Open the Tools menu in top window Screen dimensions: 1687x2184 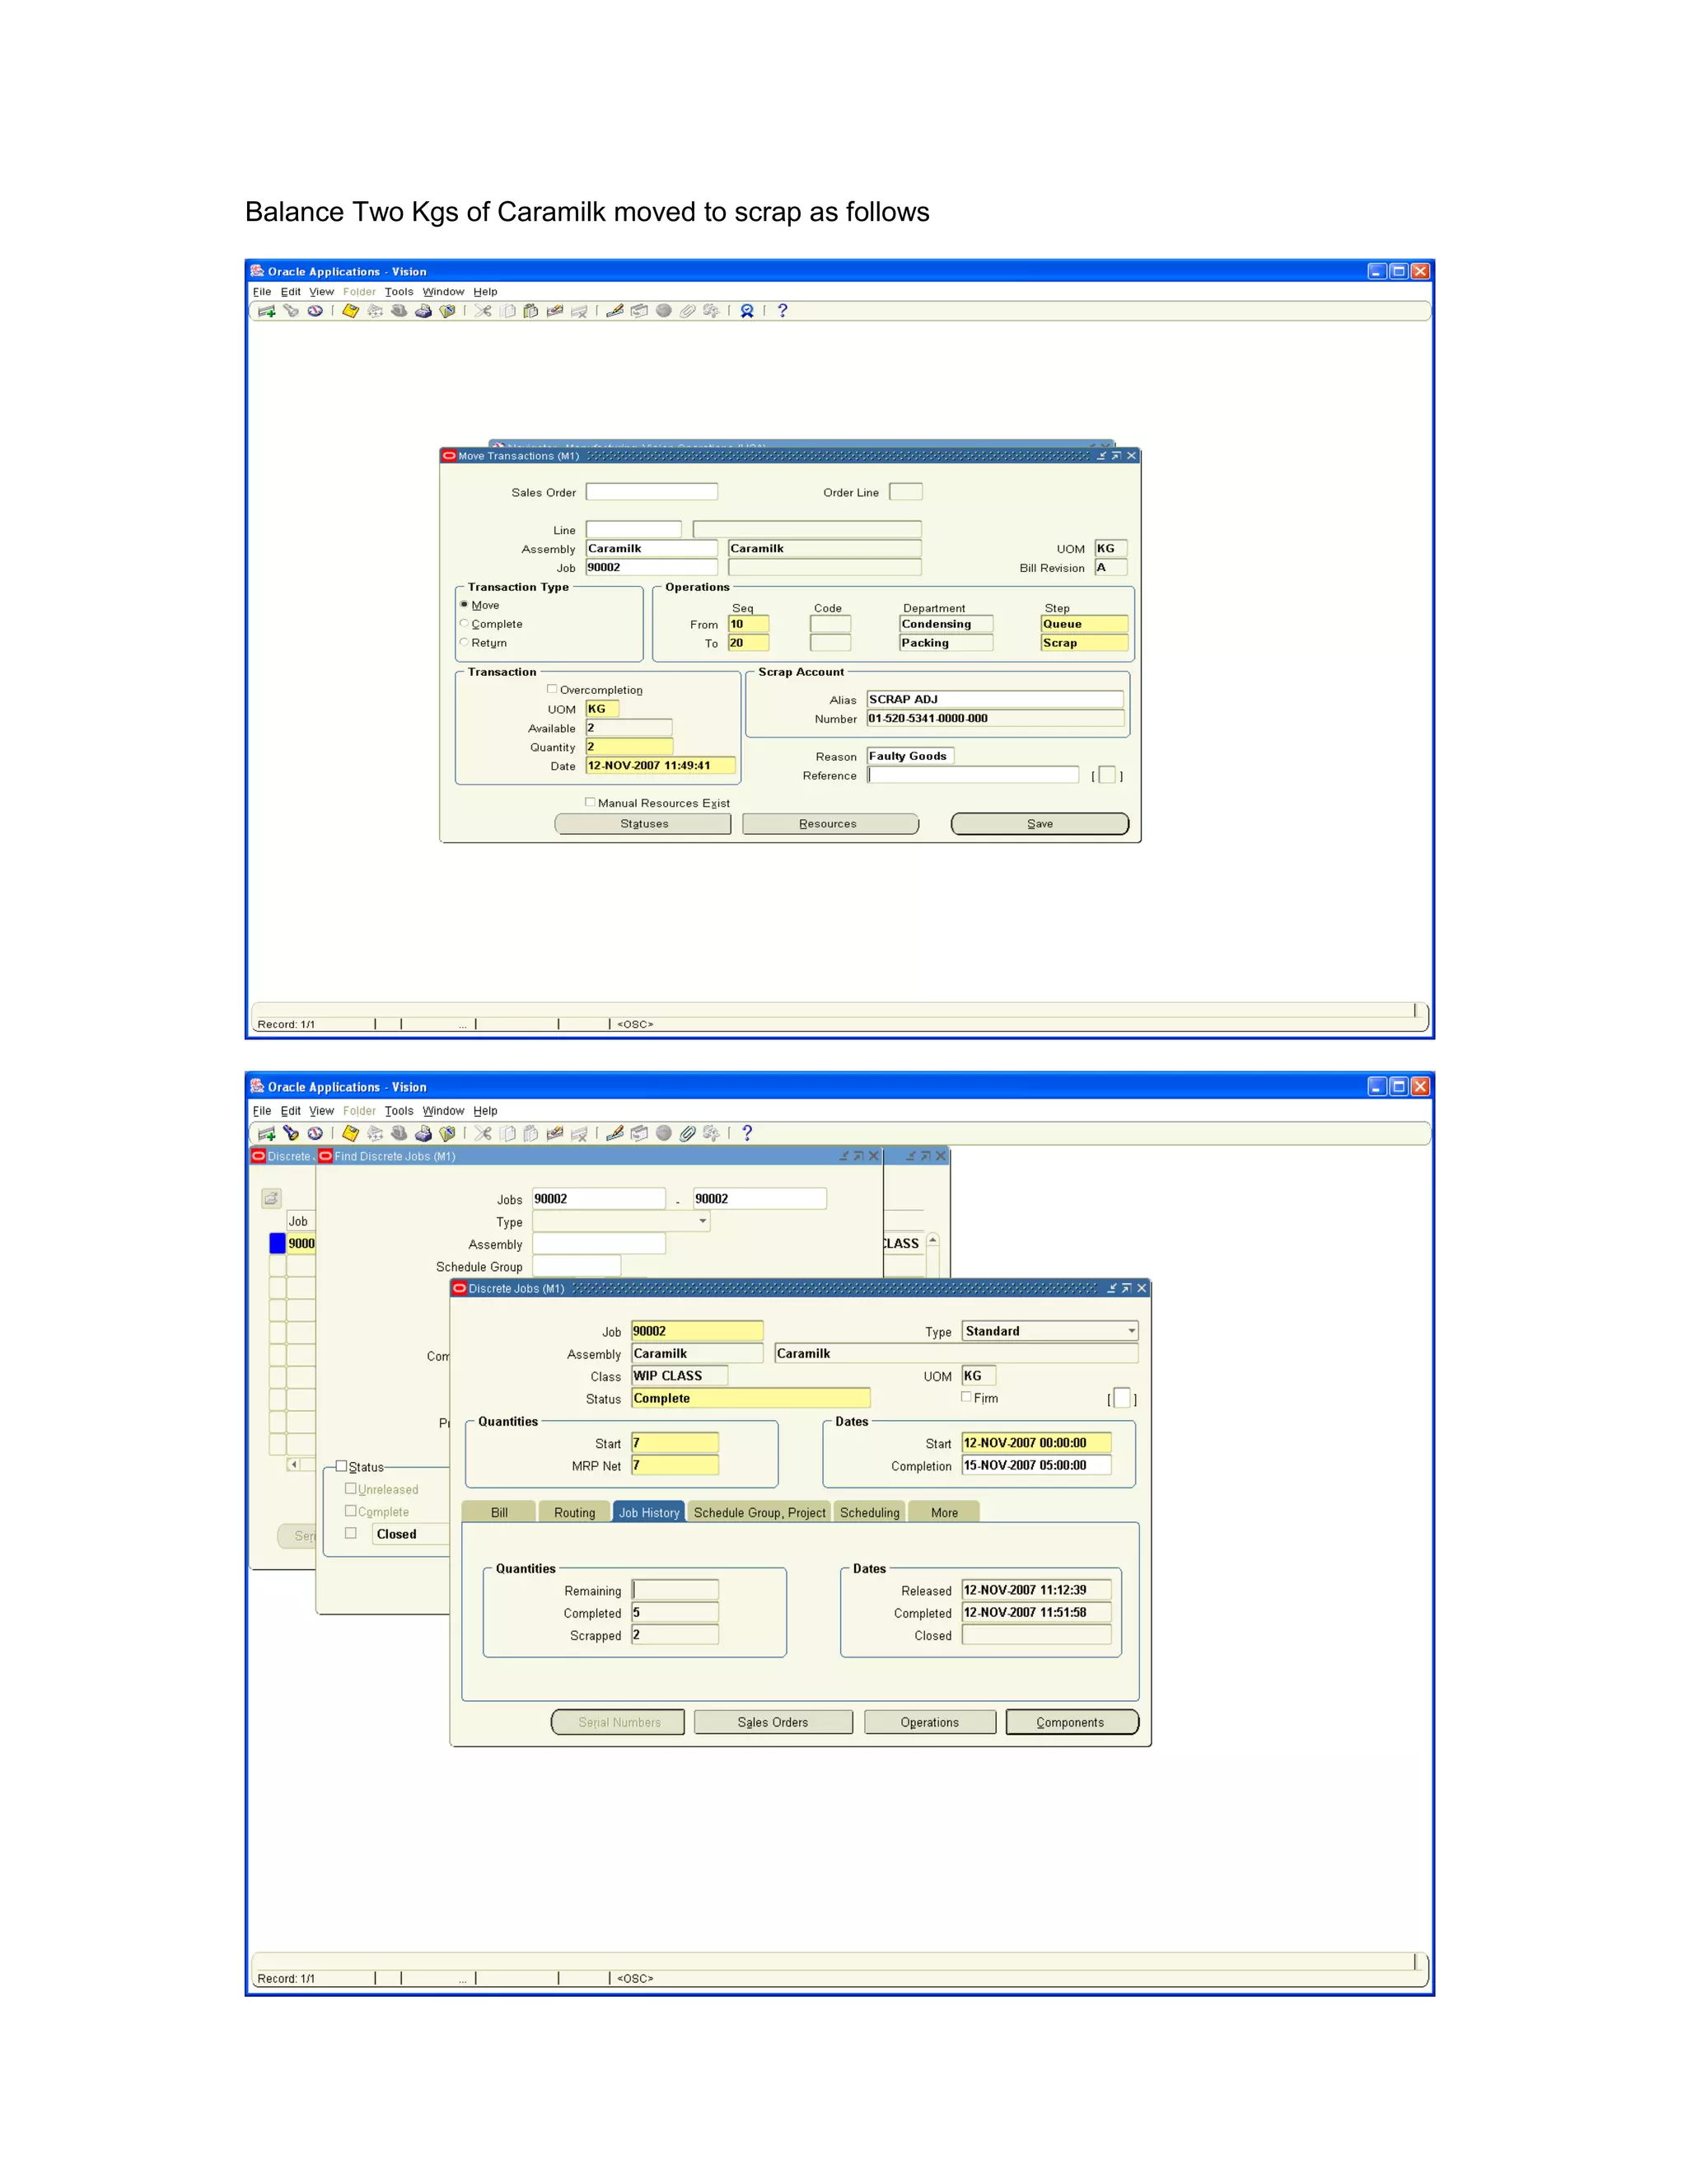tap(399, 292)
